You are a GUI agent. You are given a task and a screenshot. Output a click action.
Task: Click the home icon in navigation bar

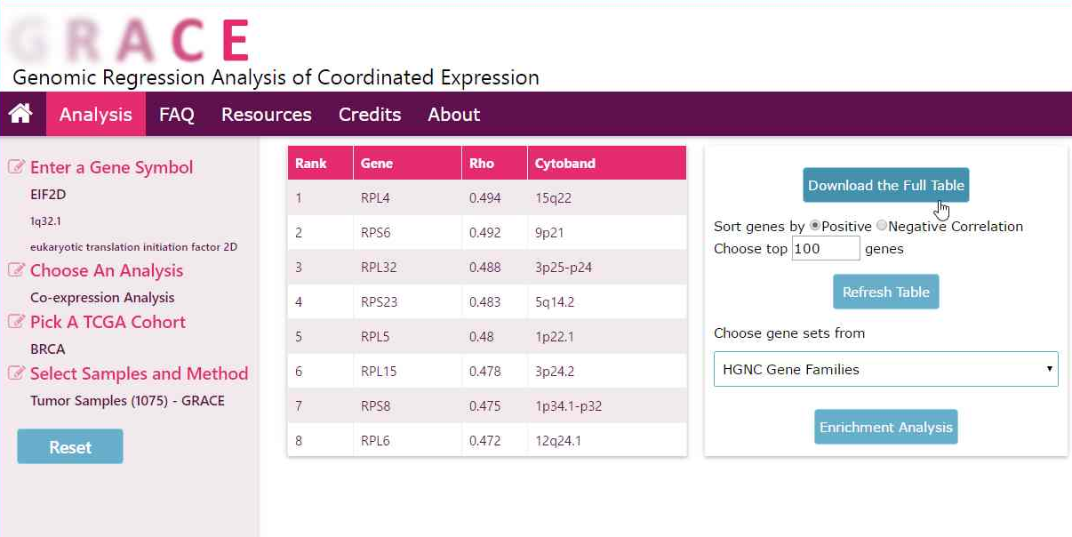click(20, 114)
